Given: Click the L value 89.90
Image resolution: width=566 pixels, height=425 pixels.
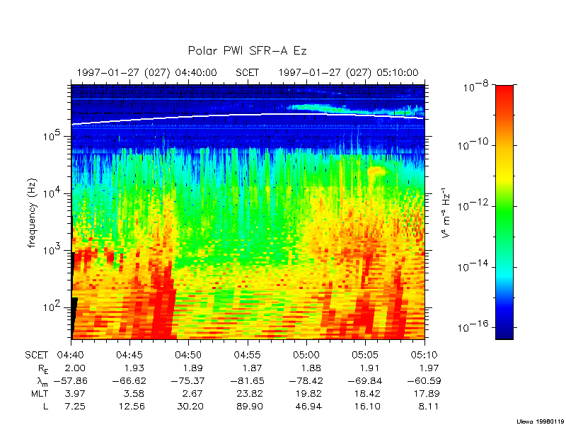Looking at the screenshot, I should (247, 406).
